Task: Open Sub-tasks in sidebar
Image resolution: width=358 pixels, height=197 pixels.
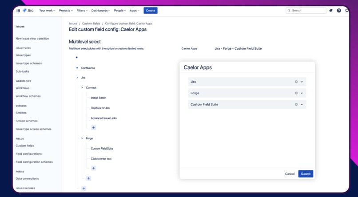Action: click(22, 71)
